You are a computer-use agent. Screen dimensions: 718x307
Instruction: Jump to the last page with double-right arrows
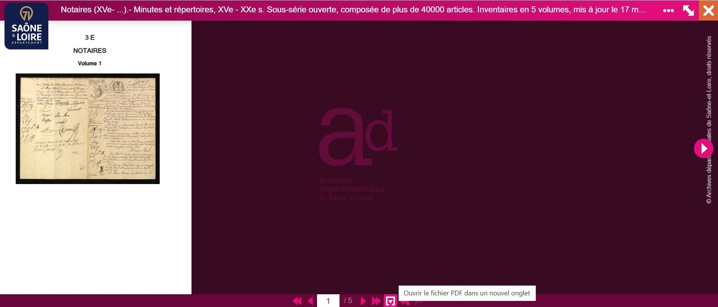376,301
